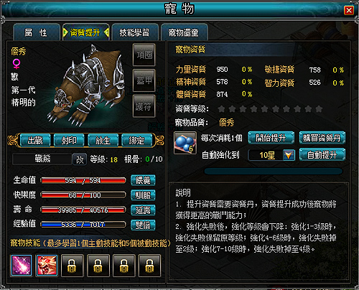Open the 10星 star level combo box
The image size is (359, 290).
[x=271, y=155]
